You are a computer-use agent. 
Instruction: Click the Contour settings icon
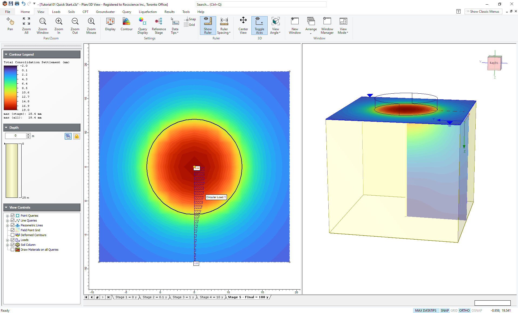pos(126,24)
